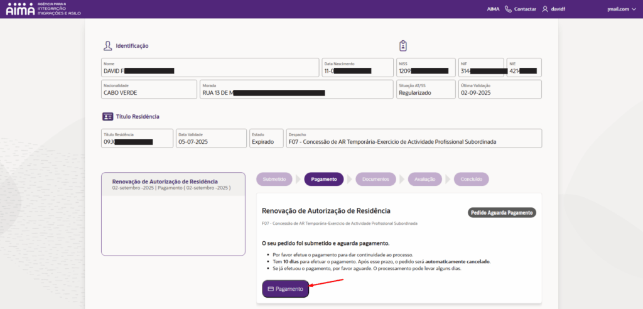643x309 pixels.
Task: Select the Pagamento step tab
Action: pyautogui.click(x=324, y=179)
